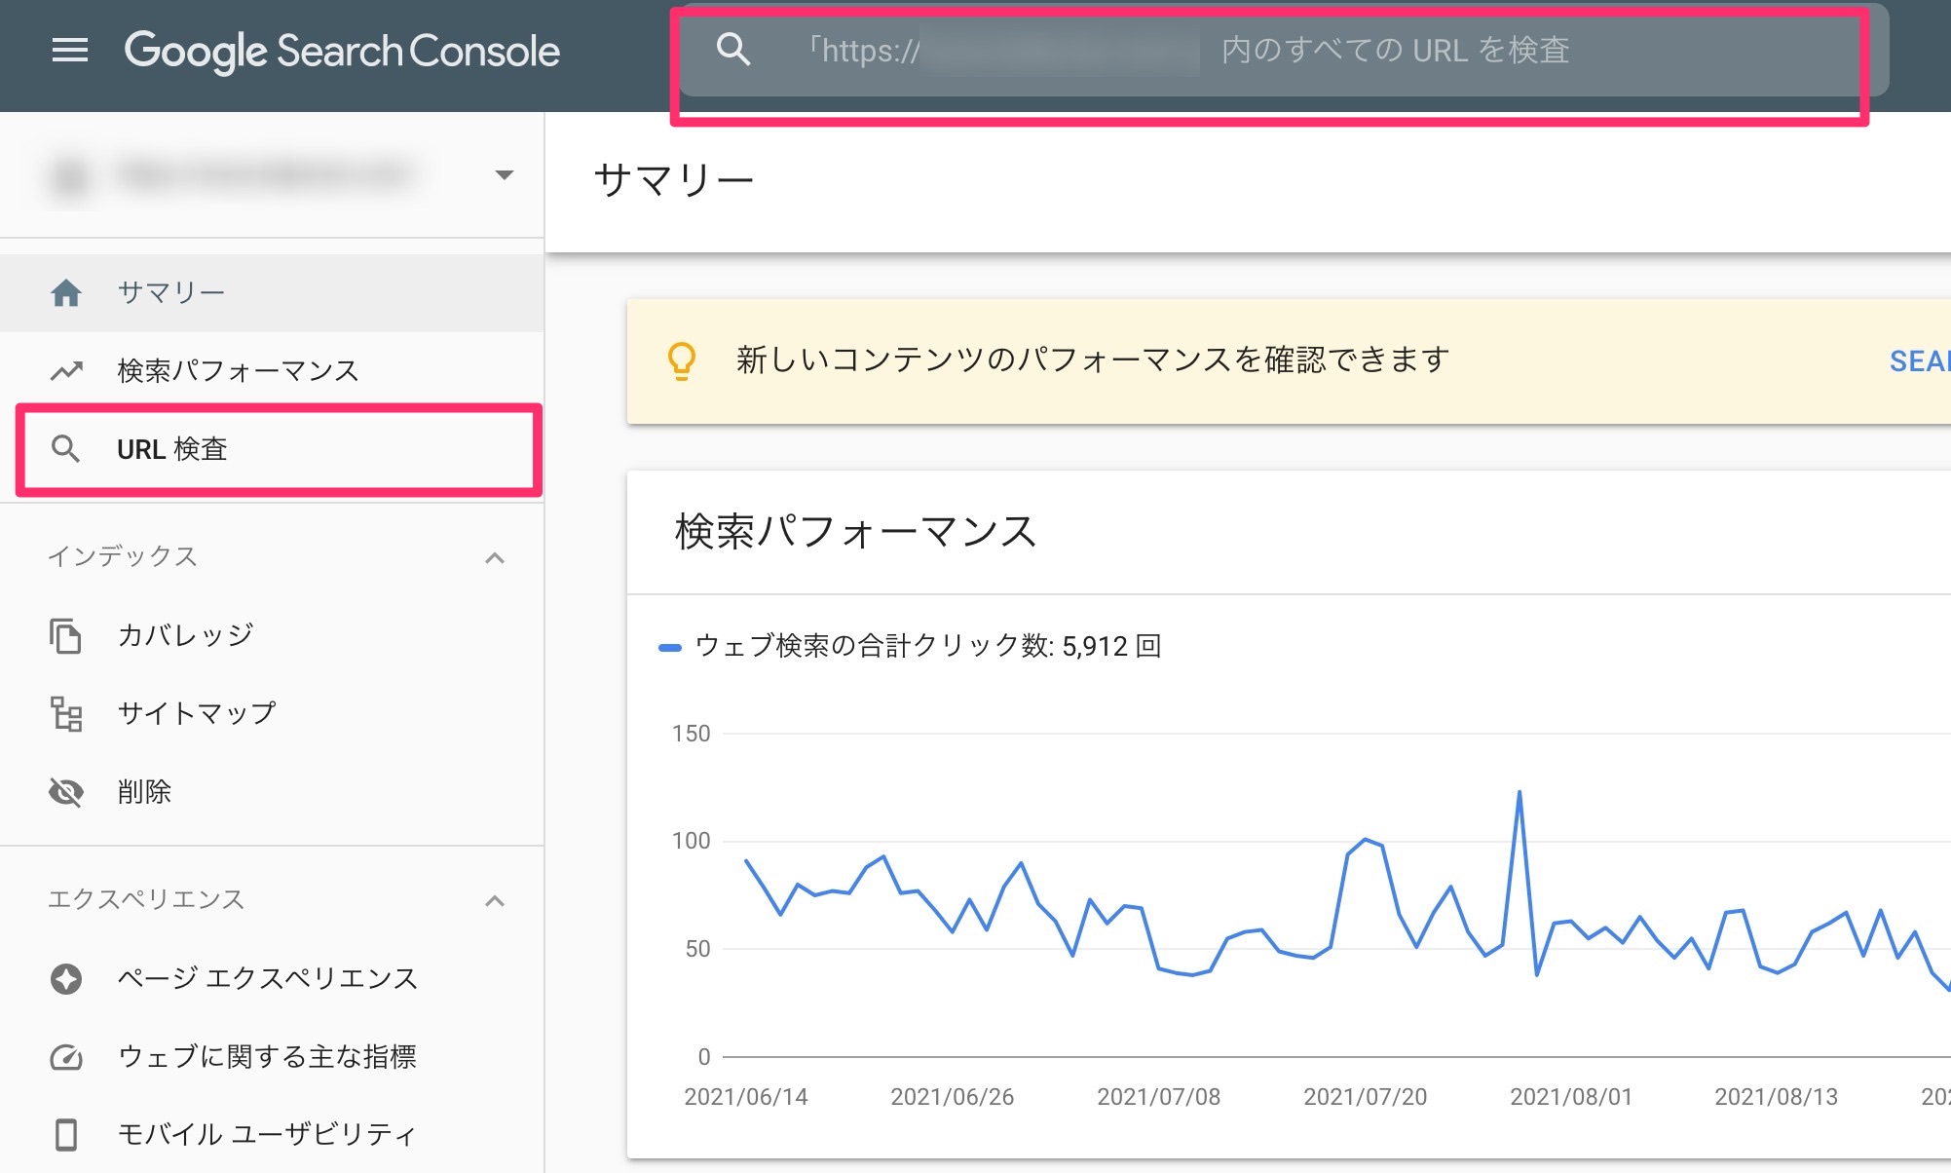Click the サマリー page title

[x=674, y=181]
